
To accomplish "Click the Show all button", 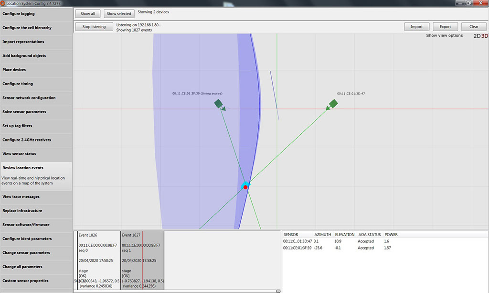I will [x=88, y=14].
